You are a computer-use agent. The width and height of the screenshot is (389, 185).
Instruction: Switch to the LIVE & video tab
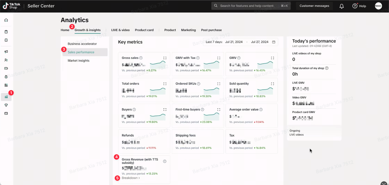point(120,30)
